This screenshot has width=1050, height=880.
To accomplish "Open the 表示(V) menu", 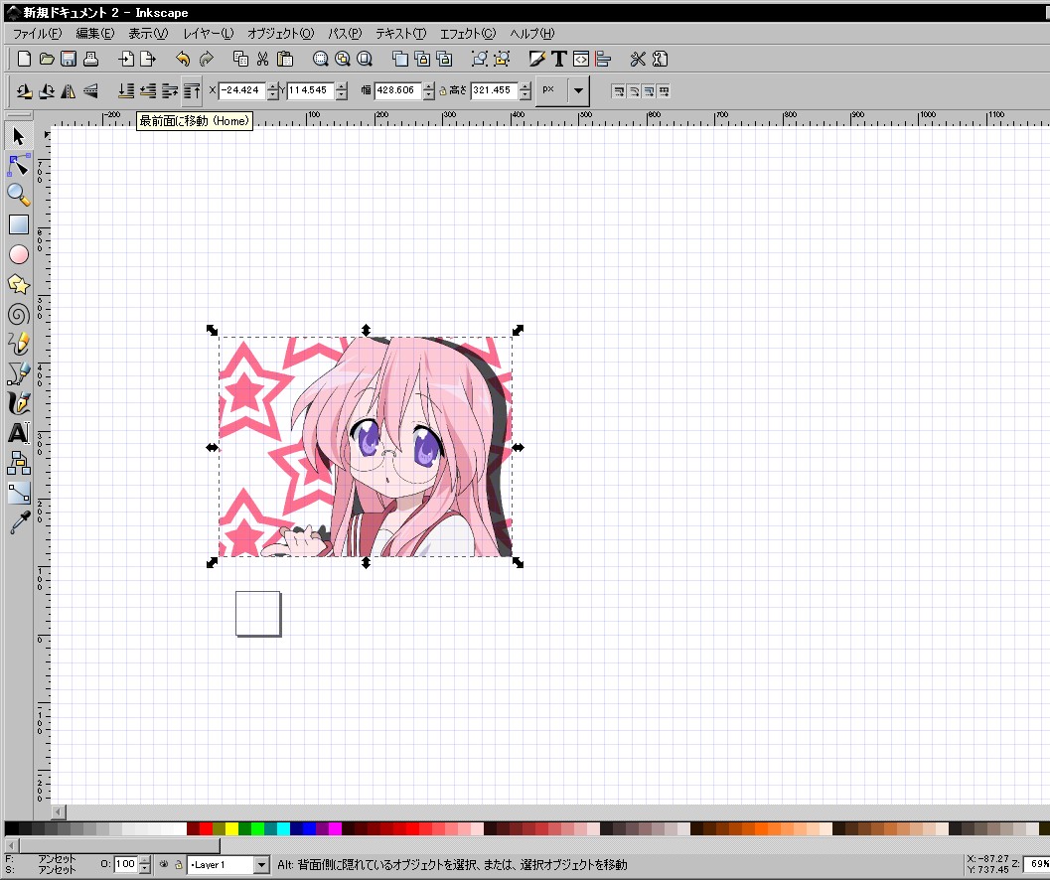I will (x=148, y=34).
